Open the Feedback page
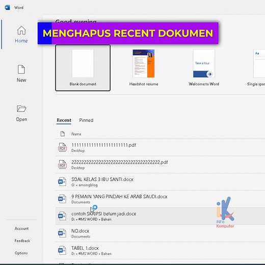 pyautogui.click(x=22, y=241)
